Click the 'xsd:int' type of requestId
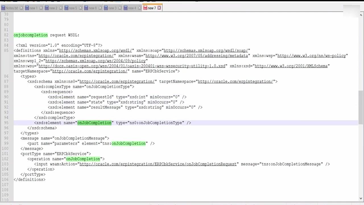 coord(138,97)
